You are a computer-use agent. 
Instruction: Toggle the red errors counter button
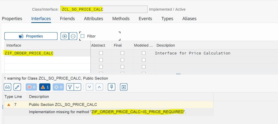pyautogui.click(x=31, y=87)
